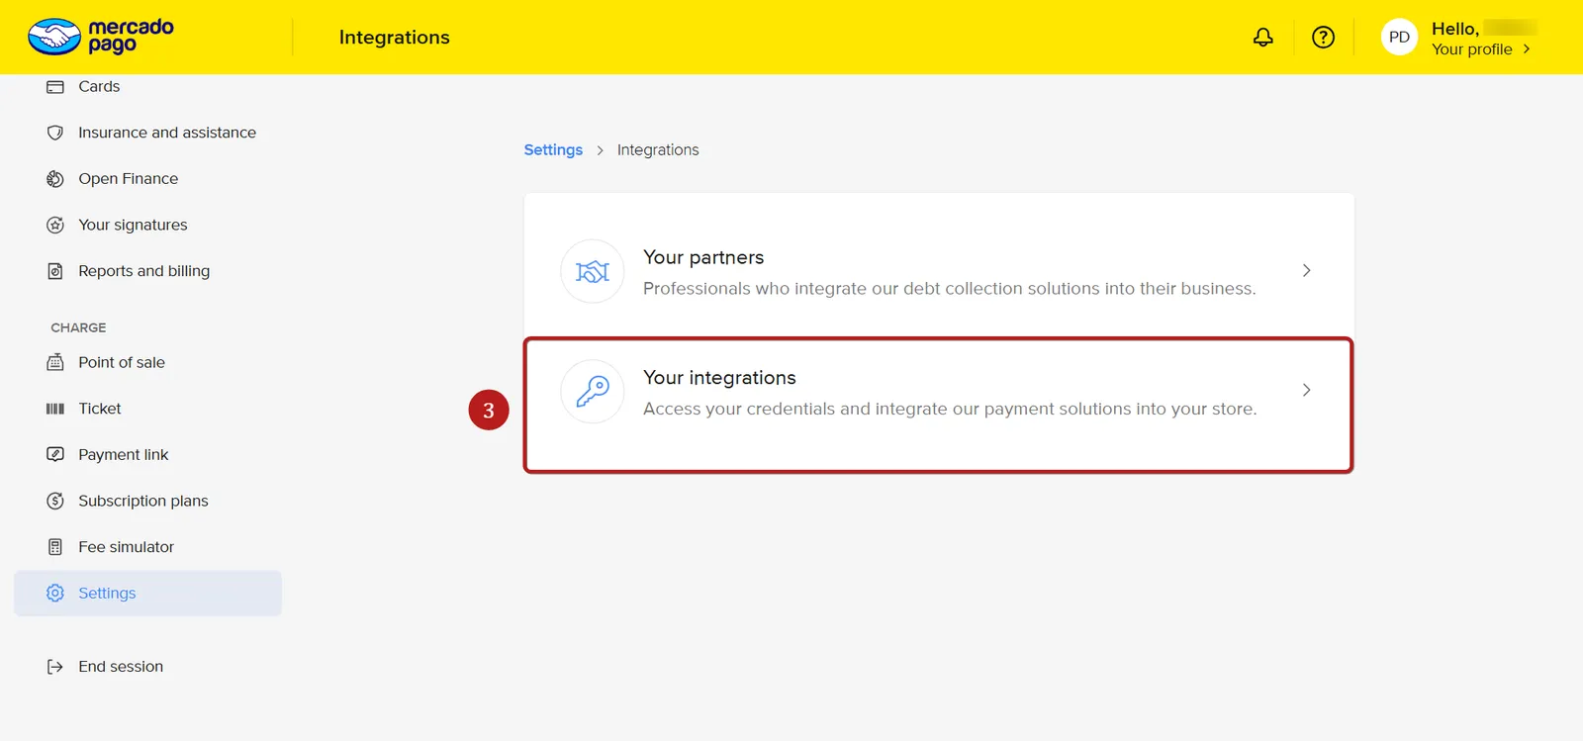Image resolution: width=1583 pixels, height=741 pixels.
Task: Open Your profile chevron in header
Action: click(x=1527, y=49)
